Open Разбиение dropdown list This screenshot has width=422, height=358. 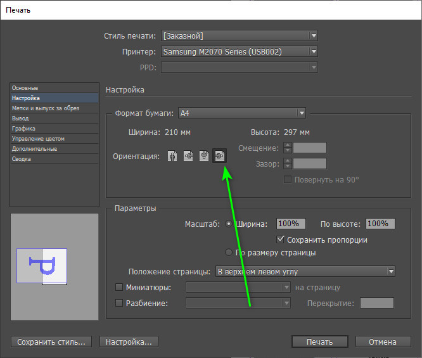pyautogui.click(x=238, y=303)
